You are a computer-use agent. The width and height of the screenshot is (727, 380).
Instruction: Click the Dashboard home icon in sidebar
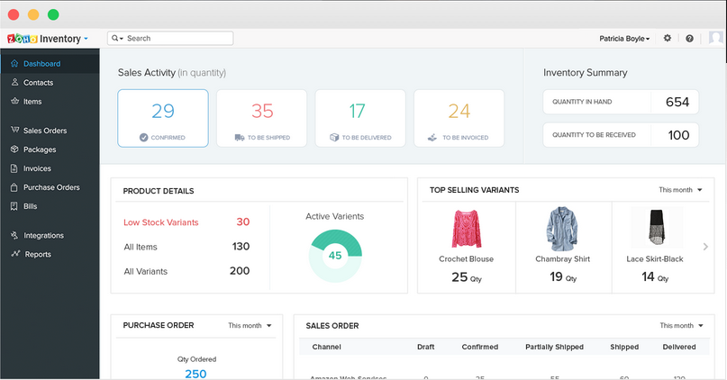click(x=14, y=64)
